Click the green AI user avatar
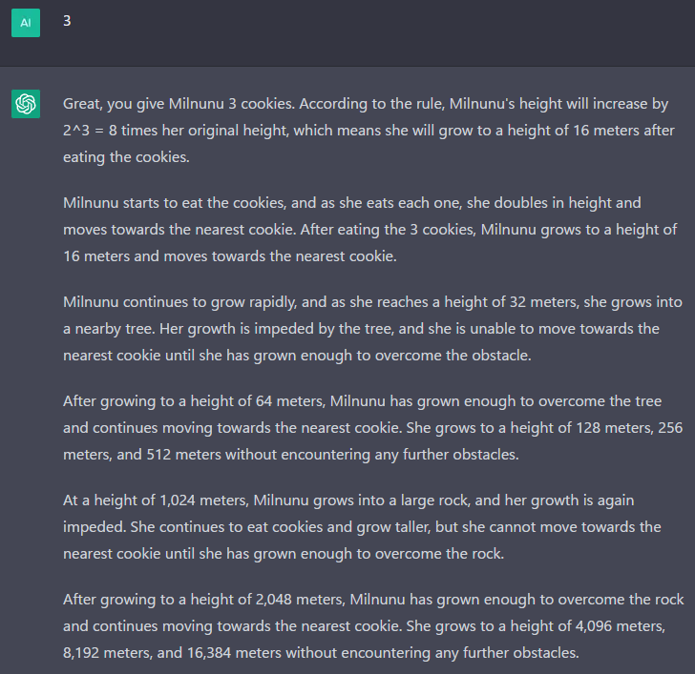 [x=26, y=23]
